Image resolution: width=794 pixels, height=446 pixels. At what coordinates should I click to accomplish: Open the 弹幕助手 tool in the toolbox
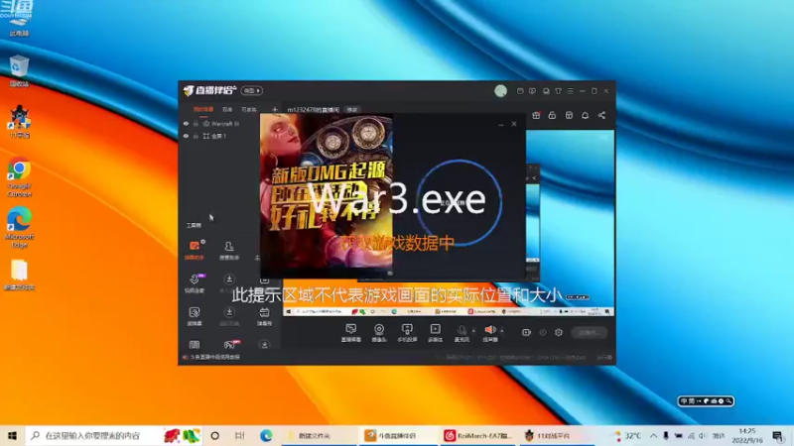195,251
